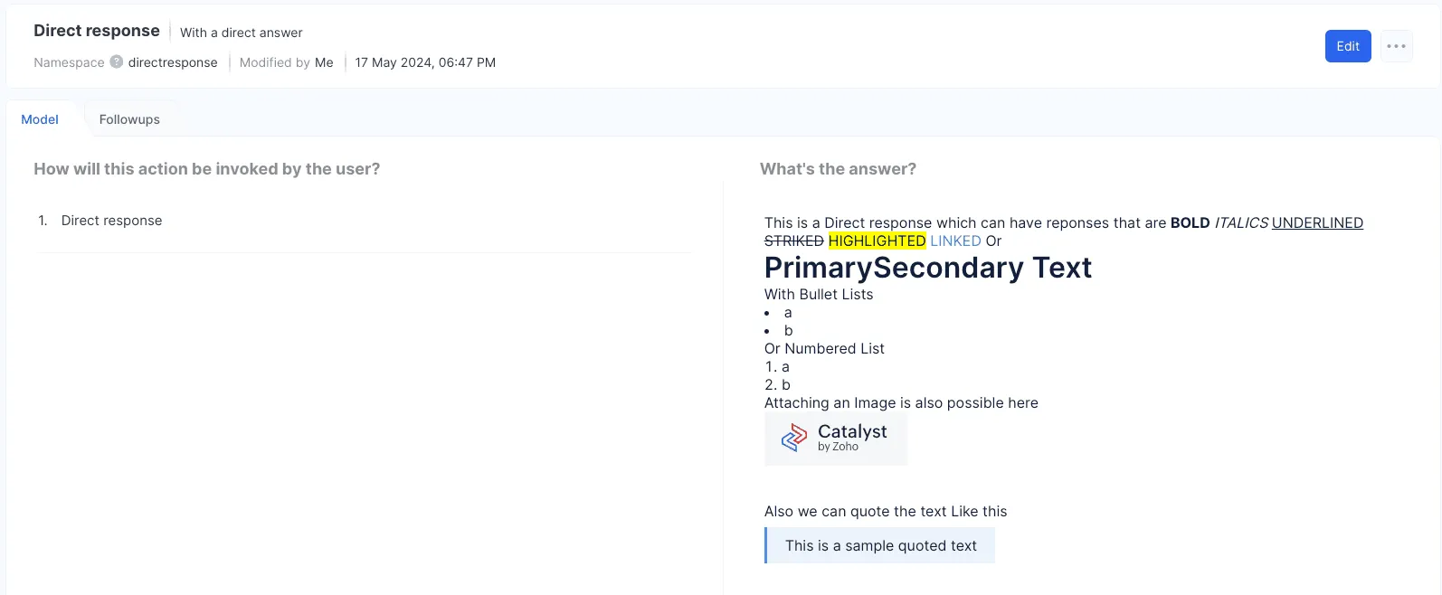The image size is (1442, 595).
Task: Click the "Direct response" action title
Action: (97, 31)
